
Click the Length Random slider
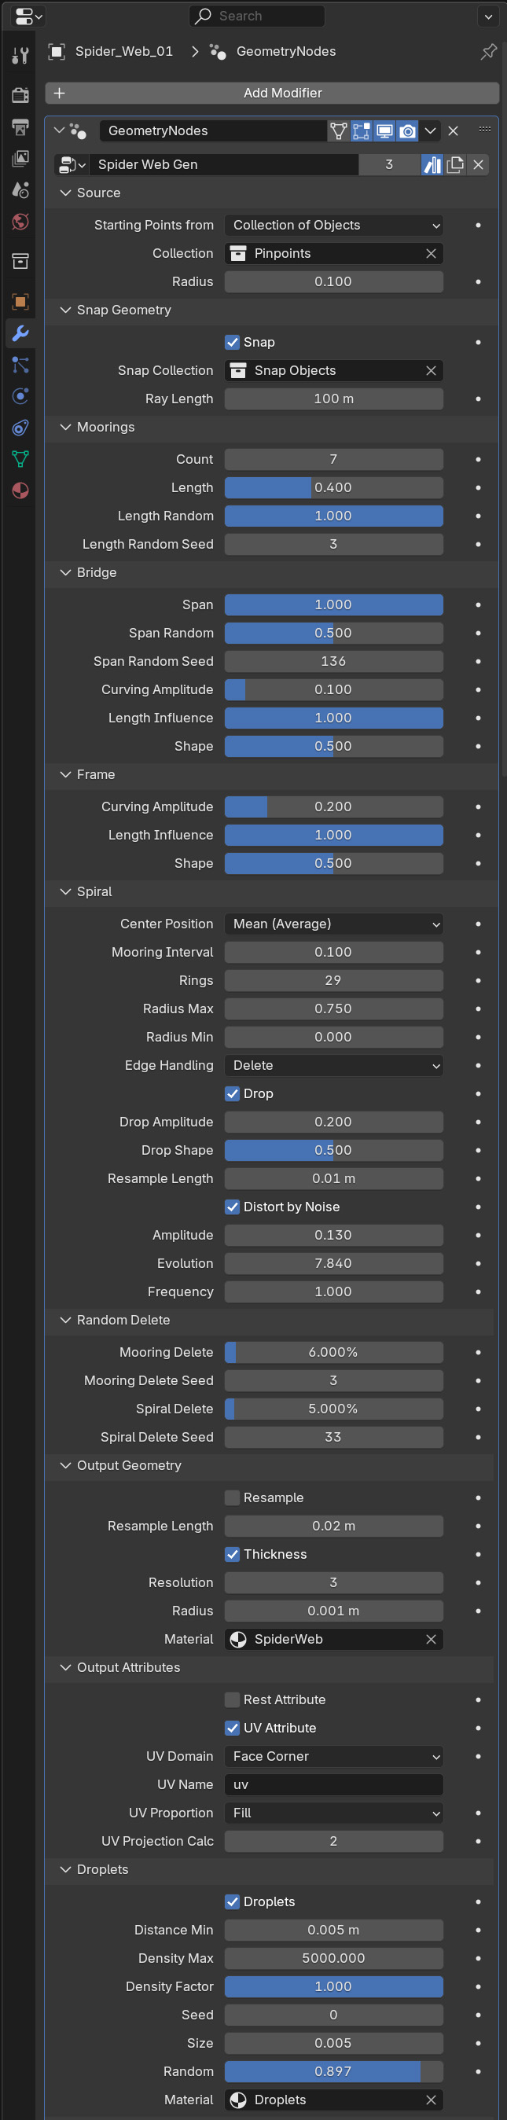[333, 516]
